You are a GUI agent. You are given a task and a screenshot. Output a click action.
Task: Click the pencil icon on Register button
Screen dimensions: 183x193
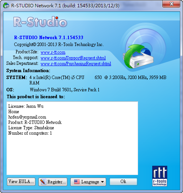tap(43, 182)
